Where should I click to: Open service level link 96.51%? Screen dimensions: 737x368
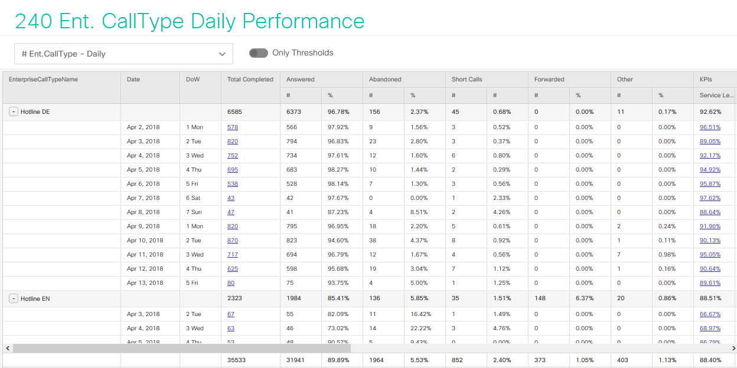pos(710,127)
